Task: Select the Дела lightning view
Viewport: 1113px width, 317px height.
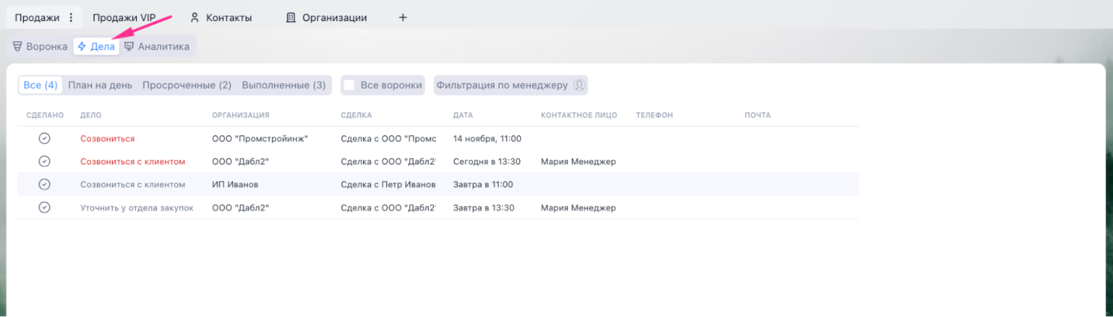Action: (97, 46)
